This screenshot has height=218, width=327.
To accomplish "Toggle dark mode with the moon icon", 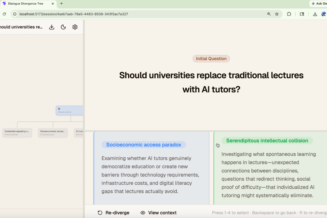I will pos(63,27).
